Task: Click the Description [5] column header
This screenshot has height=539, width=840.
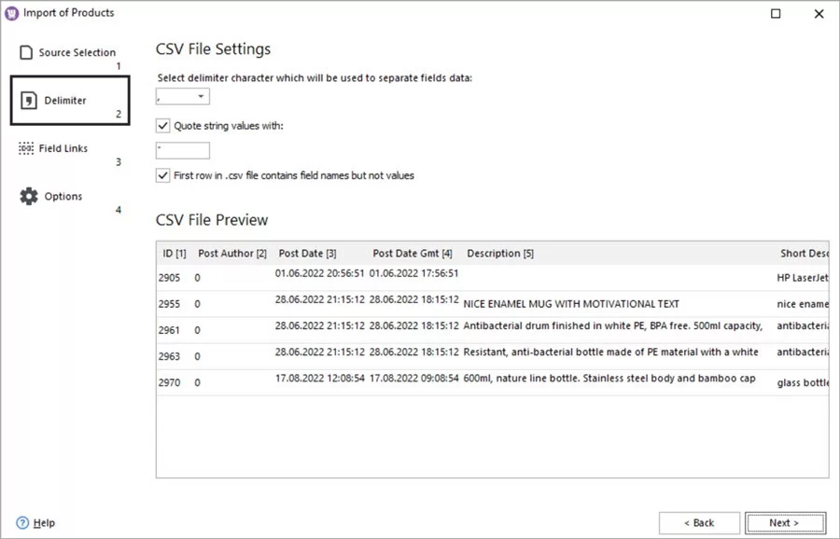Action: [500, 253]
